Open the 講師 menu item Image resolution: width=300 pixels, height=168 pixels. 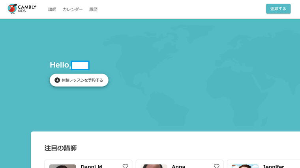52,9
